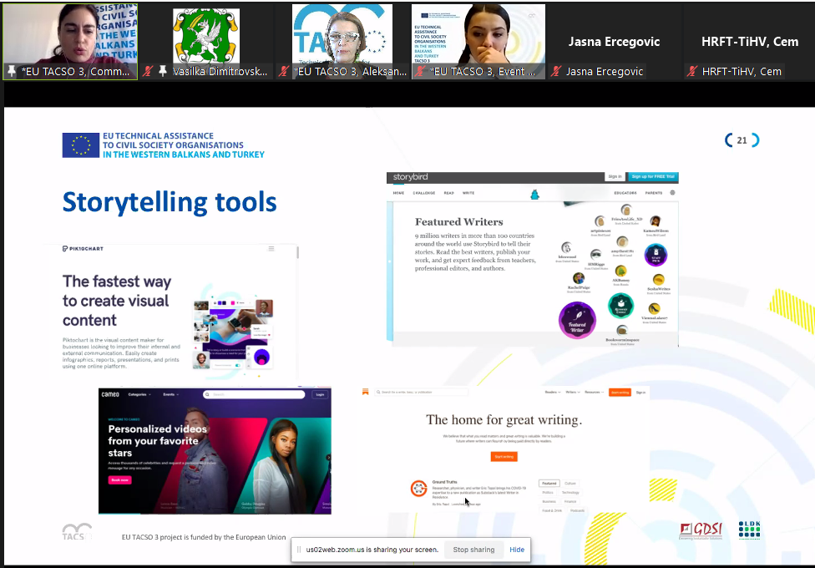Click the Hide link on sharing bar
This screenshot has height=568, width=815.
click(x=517, y=550)
